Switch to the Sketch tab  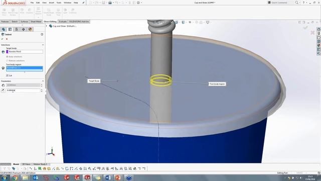[x=15, y=22]
